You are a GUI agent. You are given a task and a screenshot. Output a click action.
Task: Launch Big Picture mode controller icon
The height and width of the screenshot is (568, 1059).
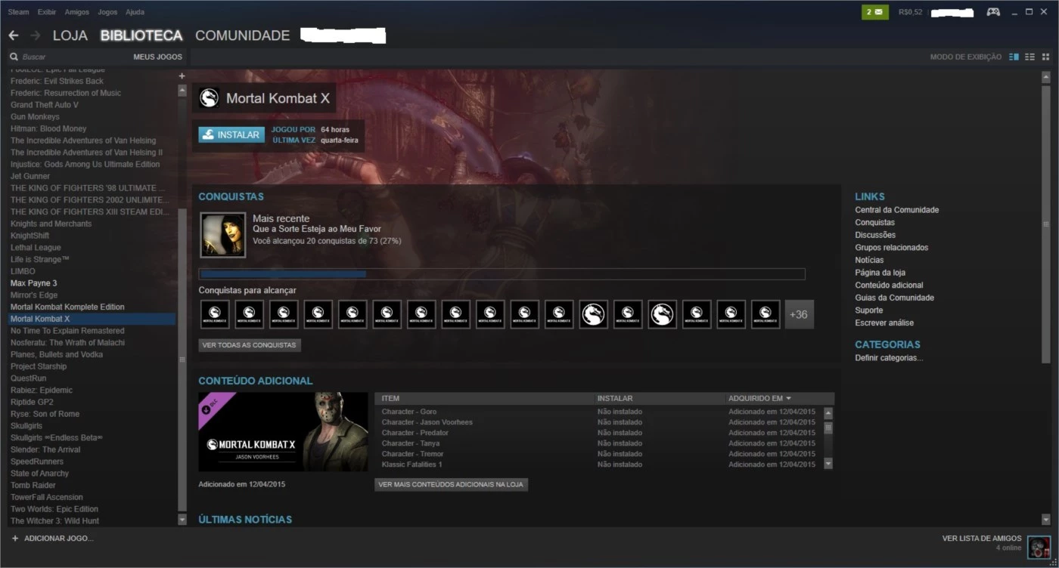pyautogui.click(x=993, y=12)
